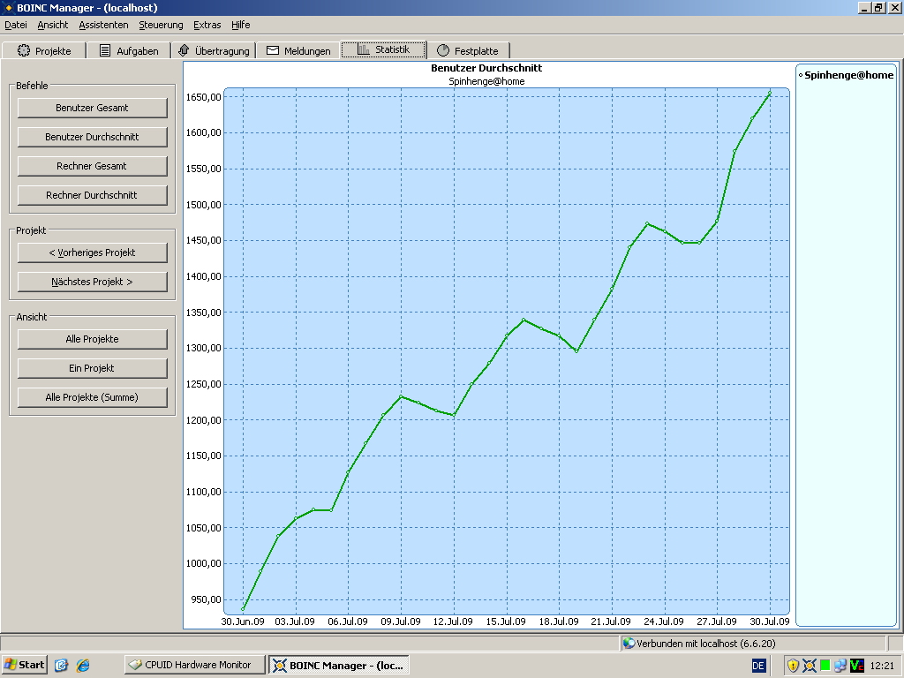904x678 pixels.
Task: Restore down the BOINC Manager window
Action: tap(878, 7)
